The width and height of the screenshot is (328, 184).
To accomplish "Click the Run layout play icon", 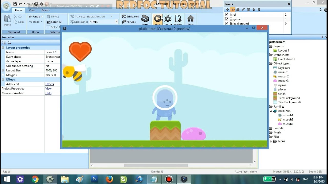I will tap(158, 19).
